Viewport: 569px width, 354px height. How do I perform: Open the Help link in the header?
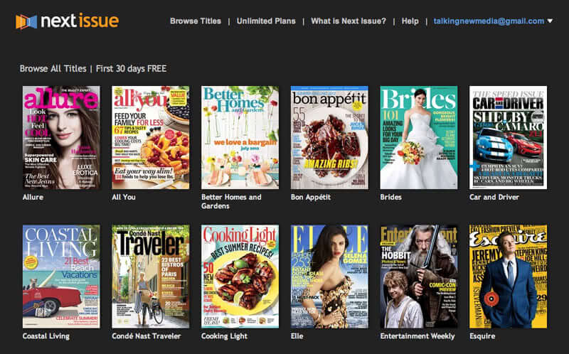coord(410,21)
